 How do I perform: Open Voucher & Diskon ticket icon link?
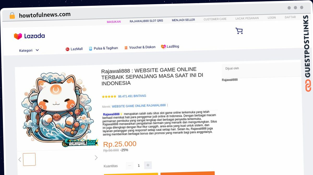(126, 48)
